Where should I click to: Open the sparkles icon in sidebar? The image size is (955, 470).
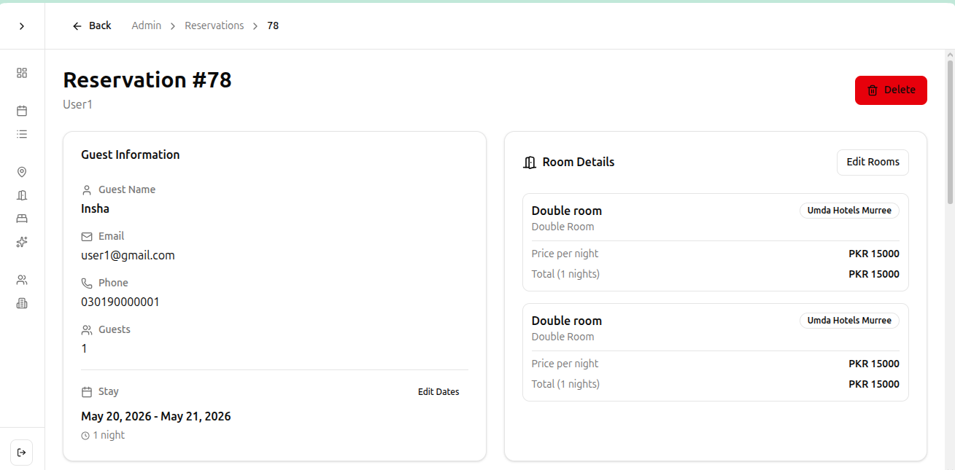[x=22, y=242]
